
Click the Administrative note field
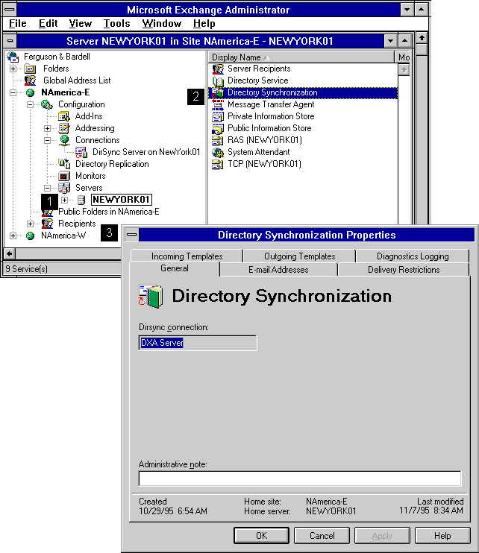(x=300, y=478)
